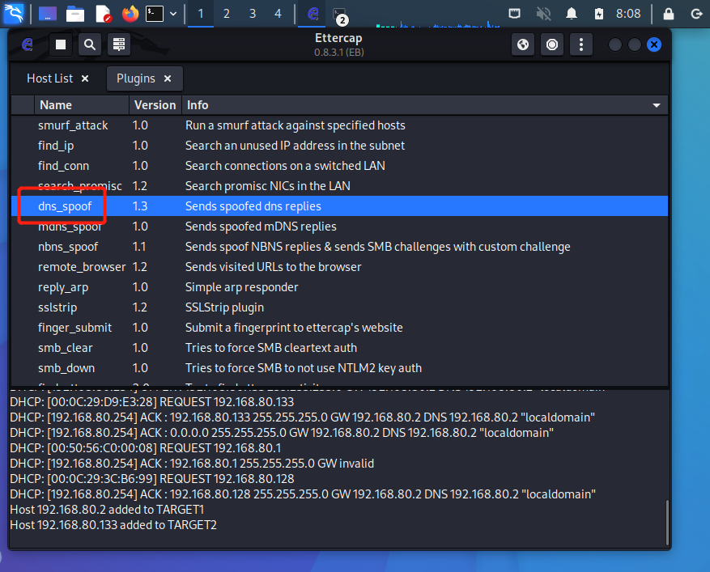Click log line ACK 192.168.80.1 GW invalid

192,464
